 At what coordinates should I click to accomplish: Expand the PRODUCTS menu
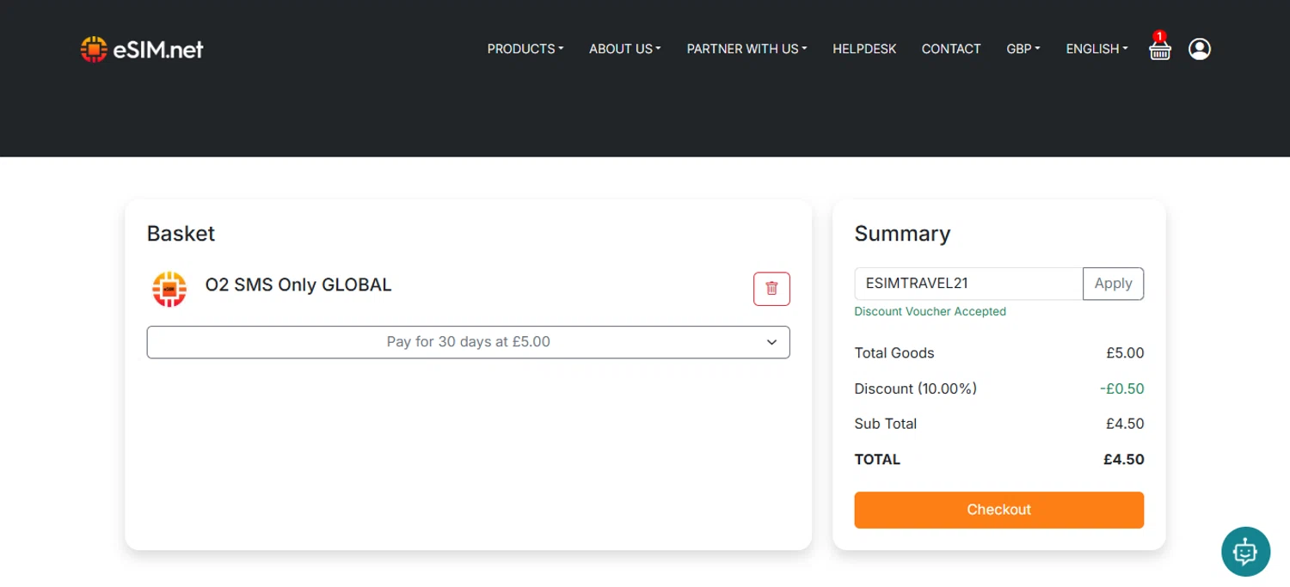(x=525, y=49)
